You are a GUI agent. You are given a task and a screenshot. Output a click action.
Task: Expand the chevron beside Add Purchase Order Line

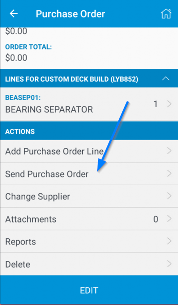[170, 151]
